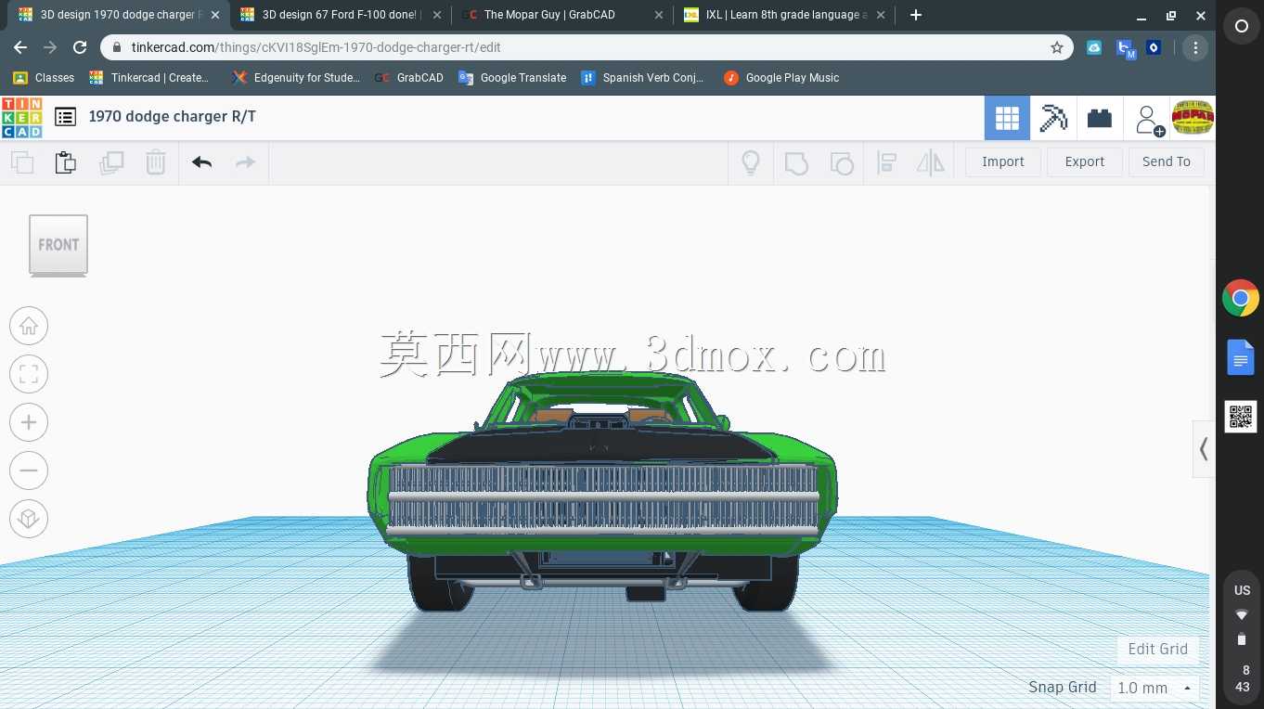Click the Ungroup shapes icon

[841, 163]
